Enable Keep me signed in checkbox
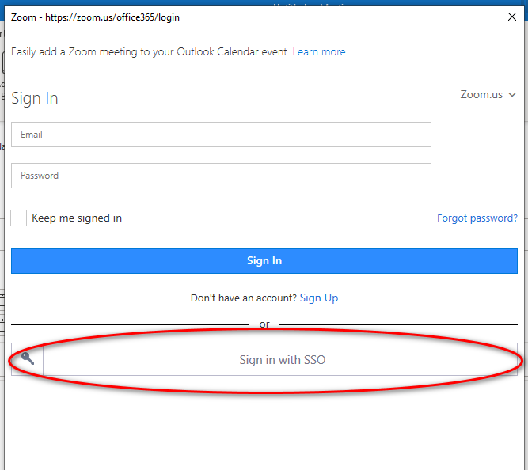The width and height of the screenshot is (528, 470). [18, 218]
